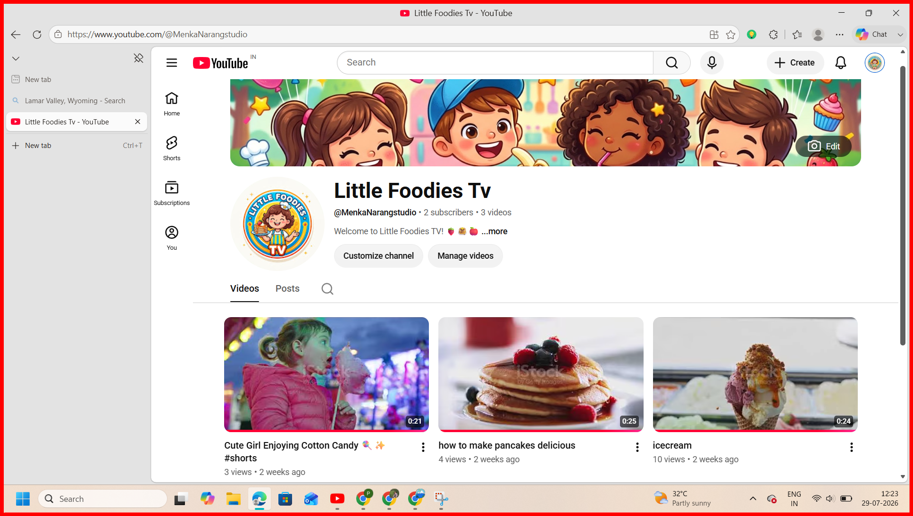The width and height of the screenshot is (913, 516).
Task: Add this page to favorites with the star
Action: click(730, 34)
